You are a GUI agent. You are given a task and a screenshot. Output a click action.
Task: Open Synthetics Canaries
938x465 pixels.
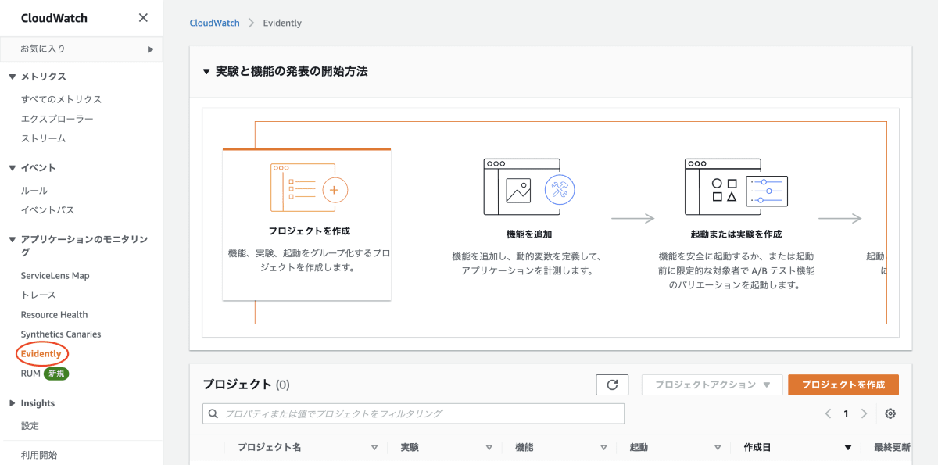tap(61, 334)
